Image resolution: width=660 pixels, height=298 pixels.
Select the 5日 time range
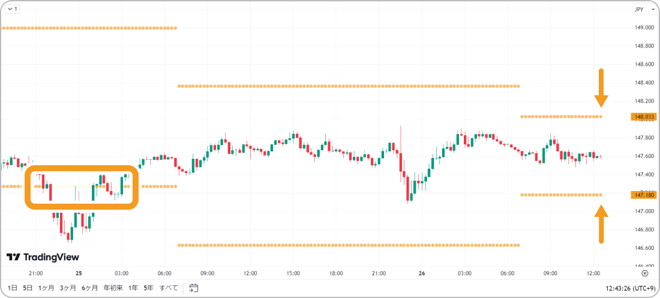point(28,288)
